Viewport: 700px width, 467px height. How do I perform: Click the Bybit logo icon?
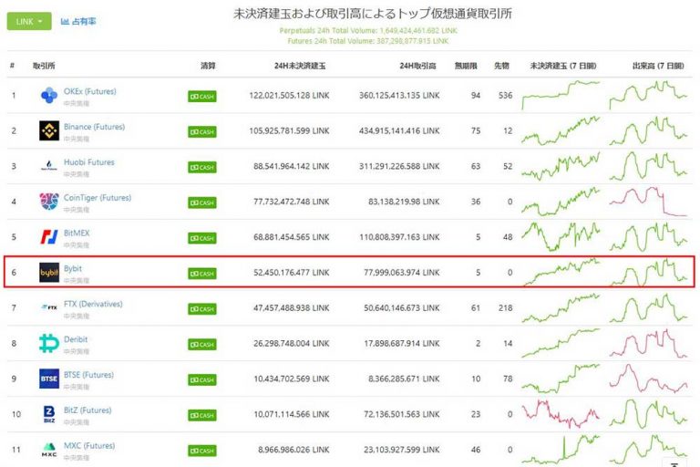coord(49,273)
